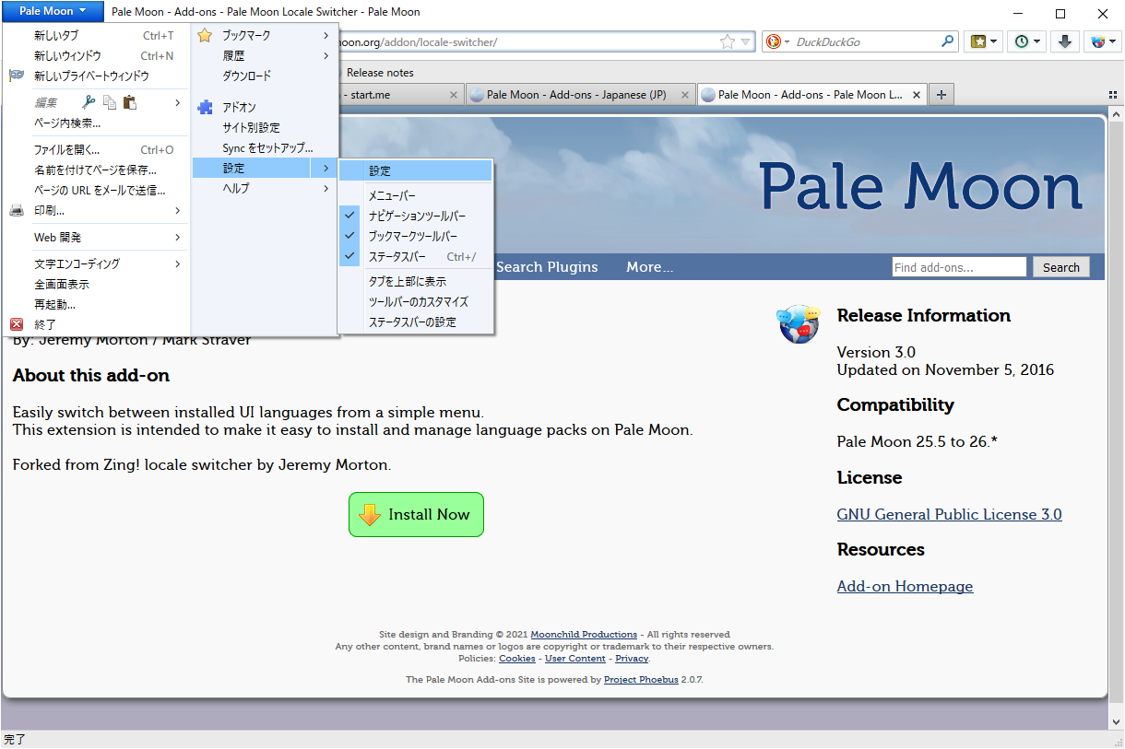The width and height of the screenshot is (1125, 749).
Task: Select ファイルを開く menu item
Action: (x=96, y=150)
